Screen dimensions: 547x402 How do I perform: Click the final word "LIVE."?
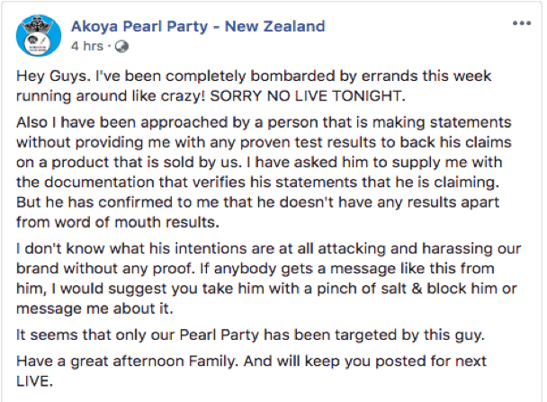34,381
